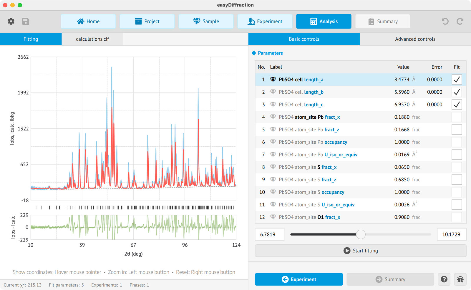Select the PbSO4 O1 fract_x row
The height and width of the screenshot is (290, 471).
(361, 217)
